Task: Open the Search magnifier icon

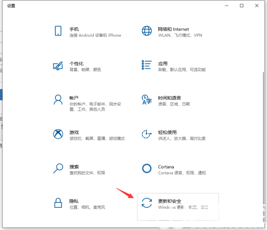Action: point(58,168)
